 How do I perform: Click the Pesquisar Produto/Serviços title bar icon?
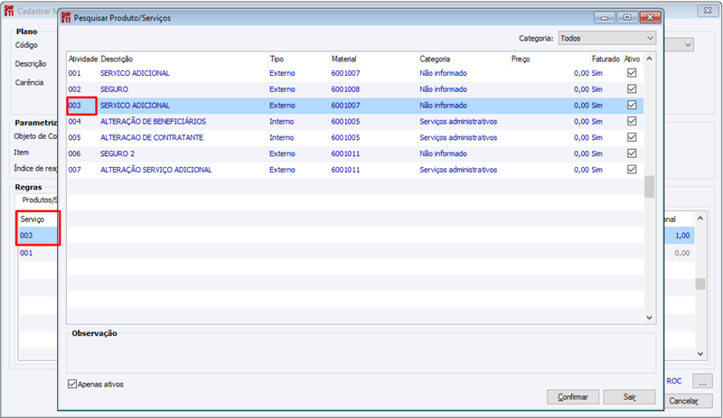click(x=66, y=17)
